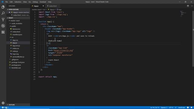Close the App.js editor tab
The height and width of the screenshot is (109, 194).
point(43,6)
